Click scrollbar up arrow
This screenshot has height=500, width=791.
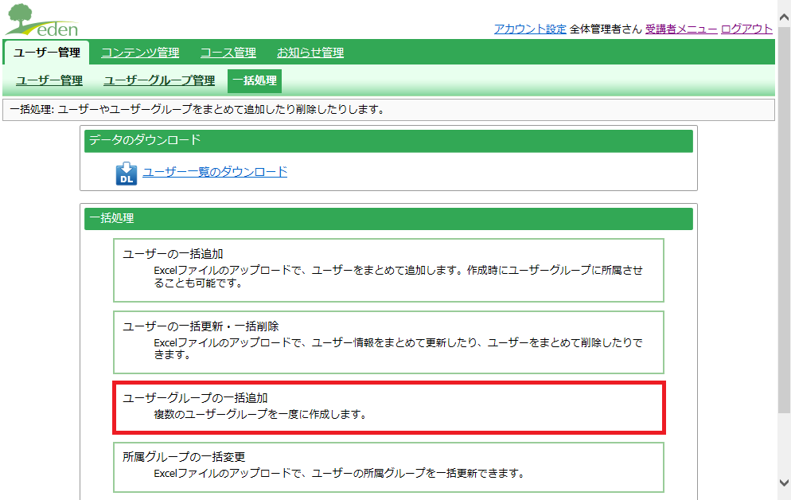[x=784, y=18]
